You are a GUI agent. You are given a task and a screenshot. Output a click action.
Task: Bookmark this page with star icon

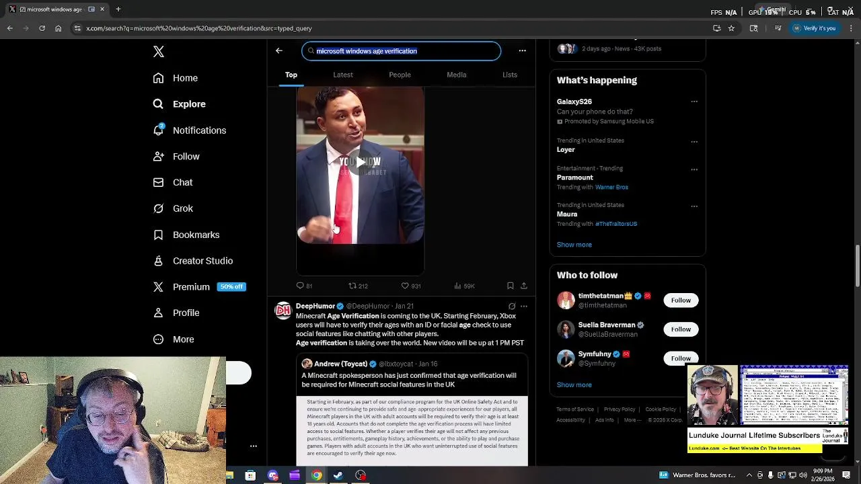tap(731, 28)
